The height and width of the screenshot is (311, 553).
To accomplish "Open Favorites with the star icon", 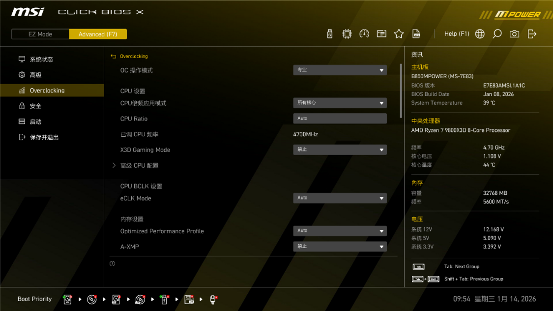I will pyautogui.click(x=399, y=34).
